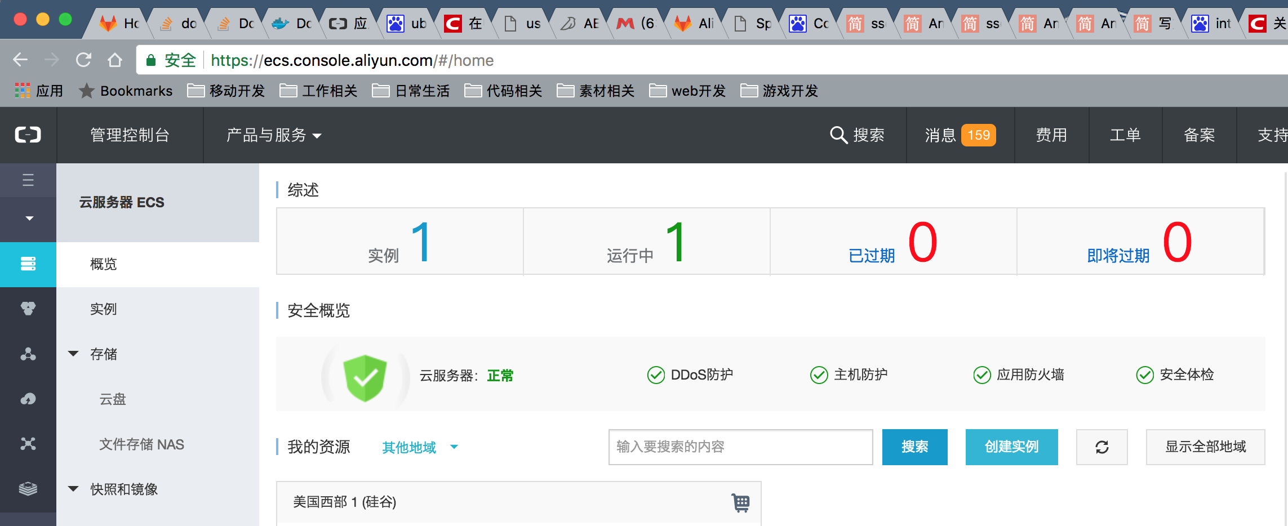Image resolution: width=1288 pixels, height=526 pixels.
Task: Click the 安全体检 green check status
Action: 1175,375
